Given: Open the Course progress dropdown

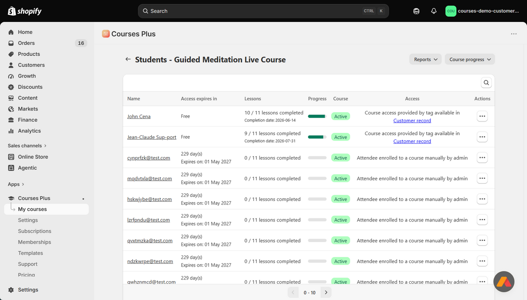Looking at the screenshot, I should 470,59.
